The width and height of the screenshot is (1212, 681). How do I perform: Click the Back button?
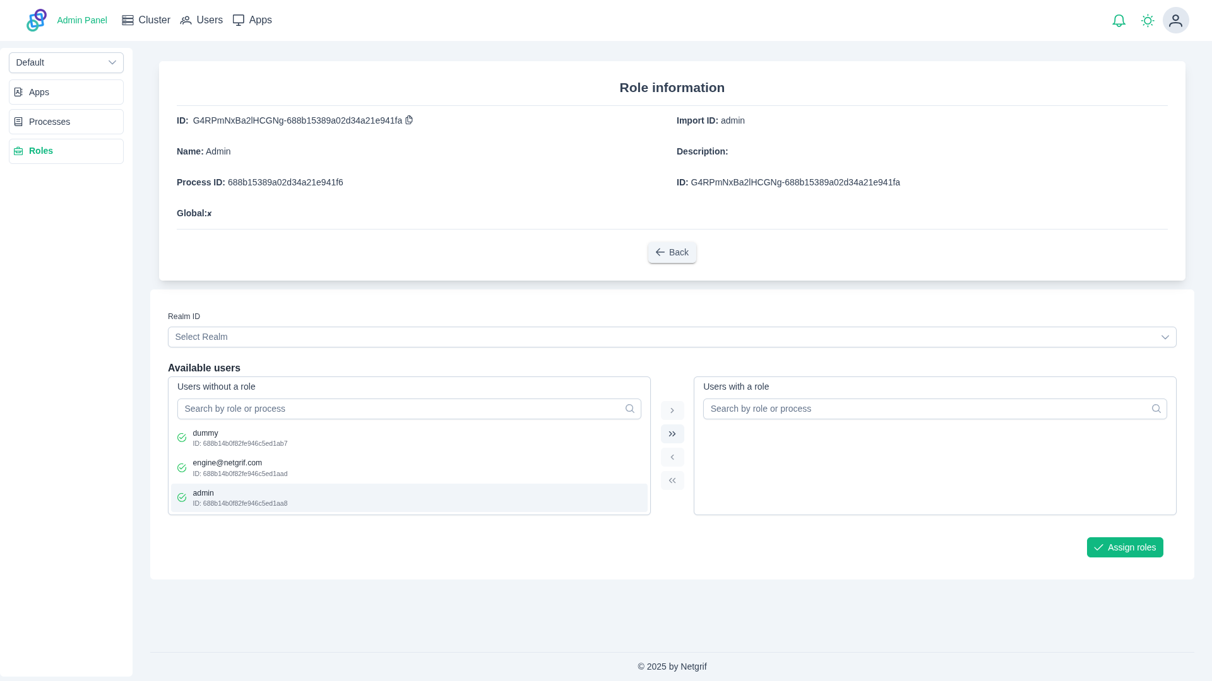672,252
